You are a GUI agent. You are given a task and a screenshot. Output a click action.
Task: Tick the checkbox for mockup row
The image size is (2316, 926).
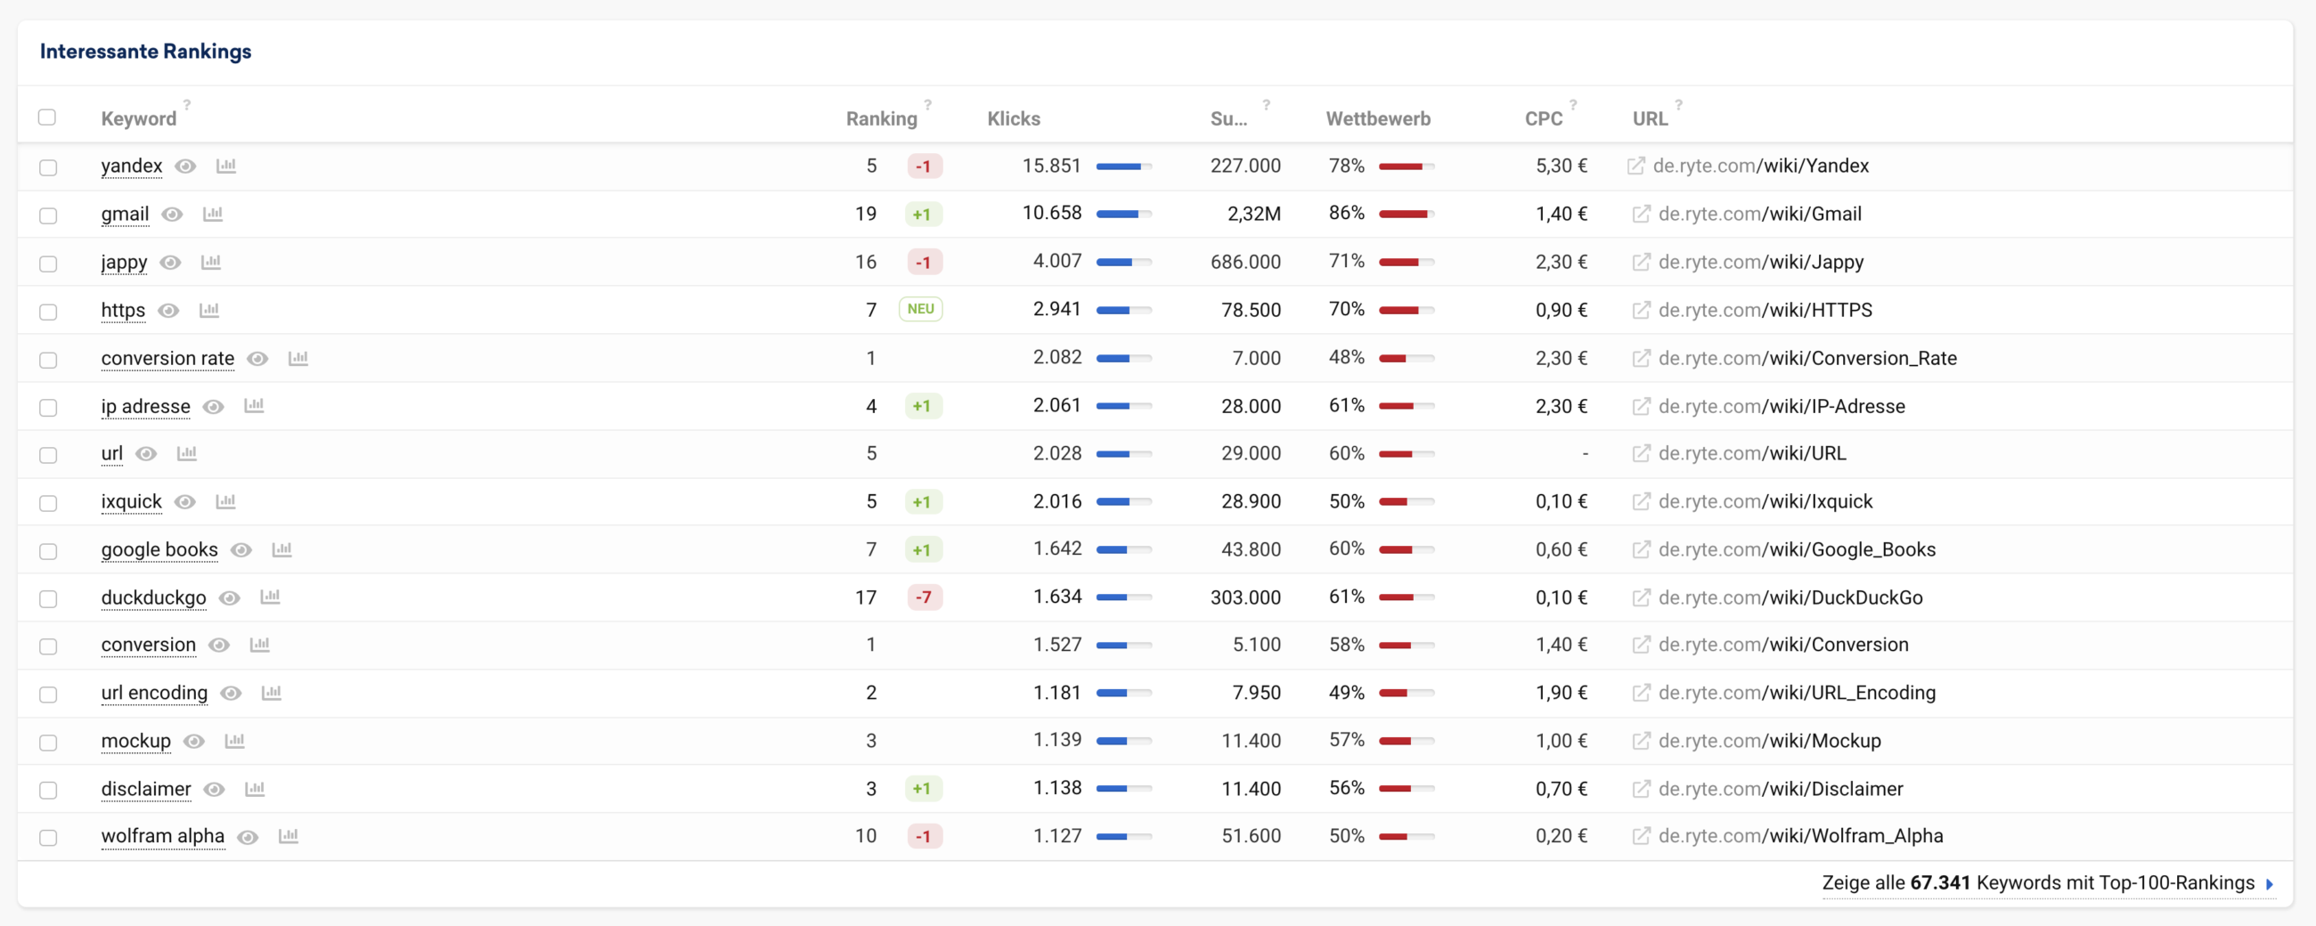click(x=47, y=743)
